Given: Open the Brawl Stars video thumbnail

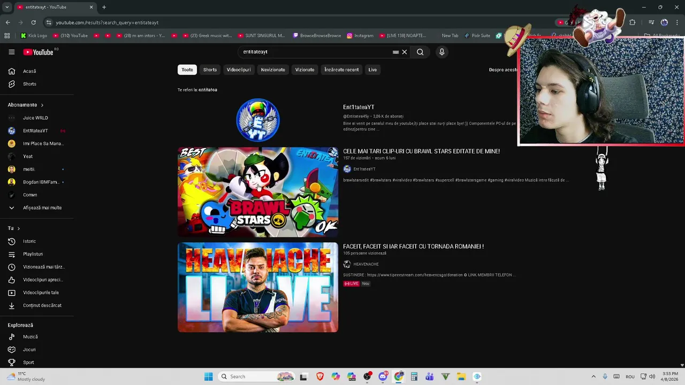Looking at the screenshot, I should coord(258,192).
